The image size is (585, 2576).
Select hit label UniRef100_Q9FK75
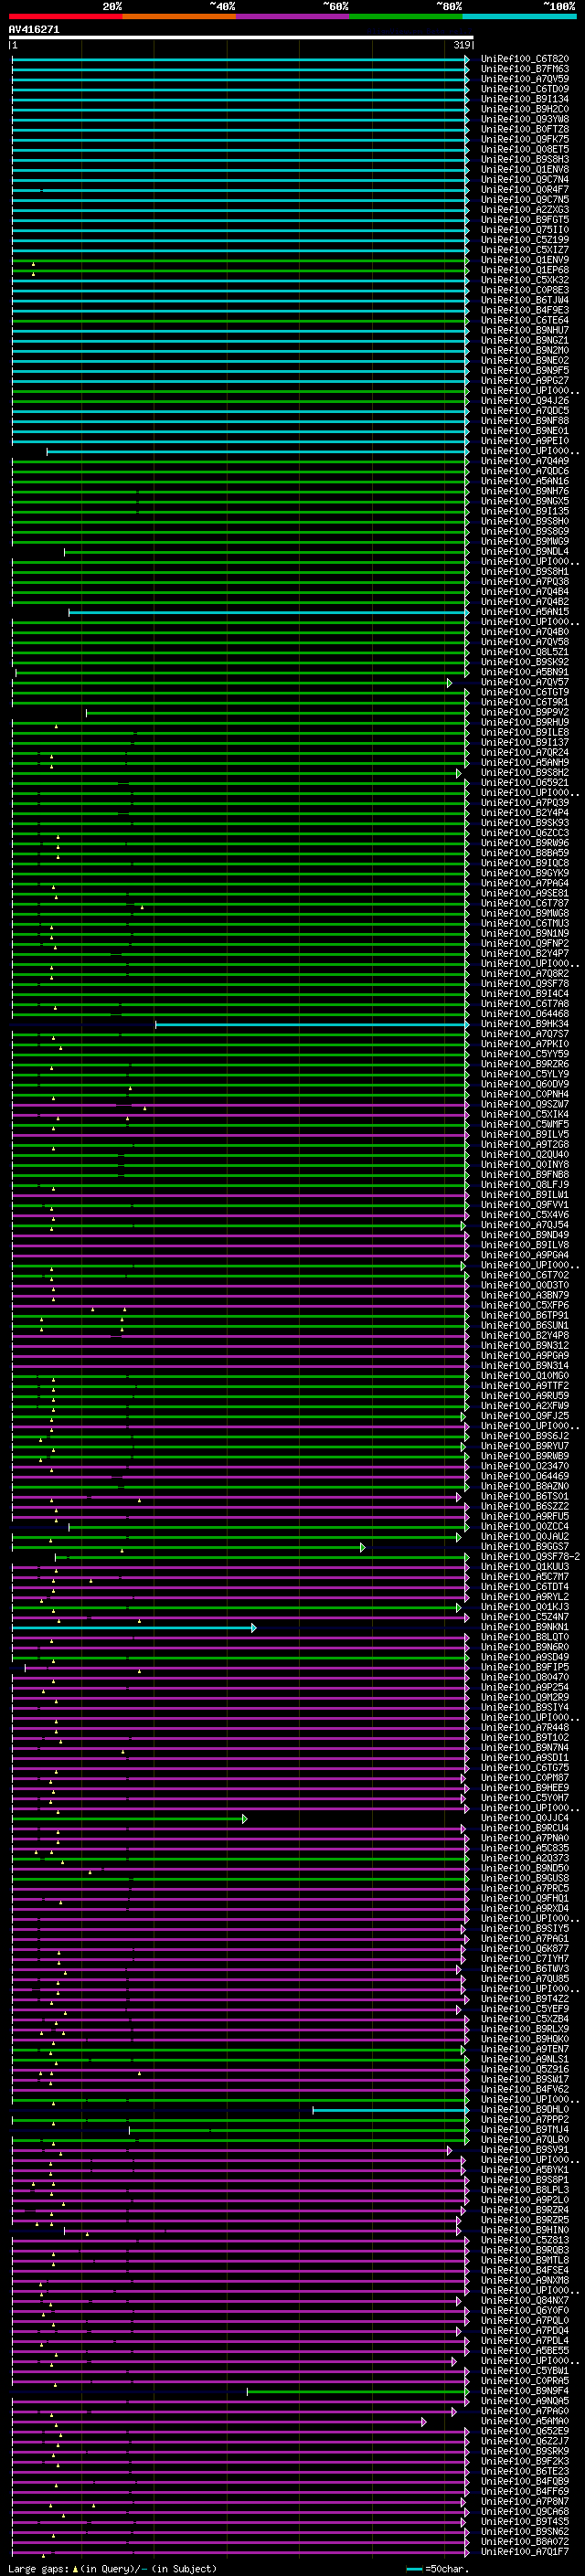(x=525, y=139)
